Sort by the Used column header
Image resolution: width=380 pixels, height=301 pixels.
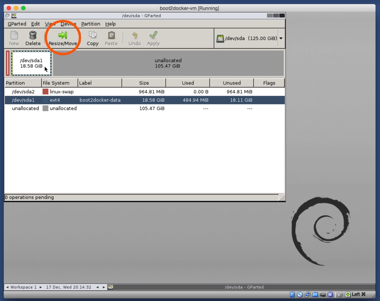coord(188,83)
